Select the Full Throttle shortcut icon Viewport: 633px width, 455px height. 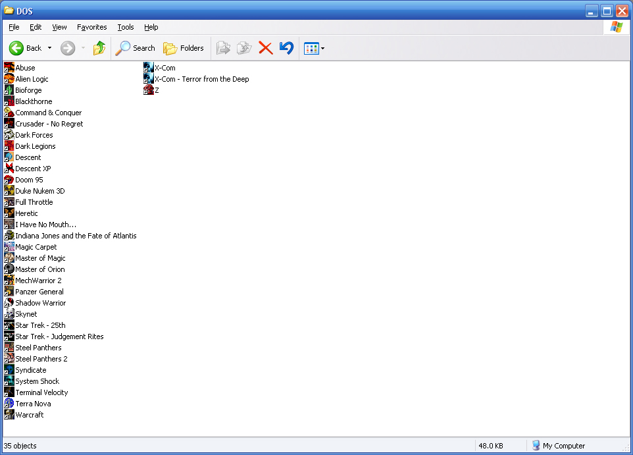tap(9, 201)
